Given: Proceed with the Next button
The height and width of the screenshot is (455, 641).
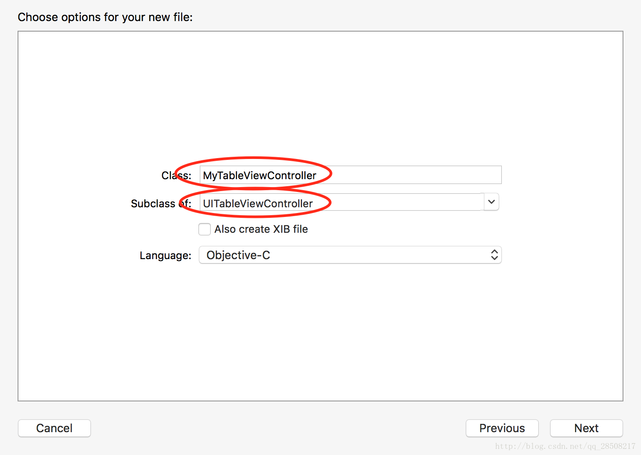Looking at the screenshot, I should (x=586, y=428).
